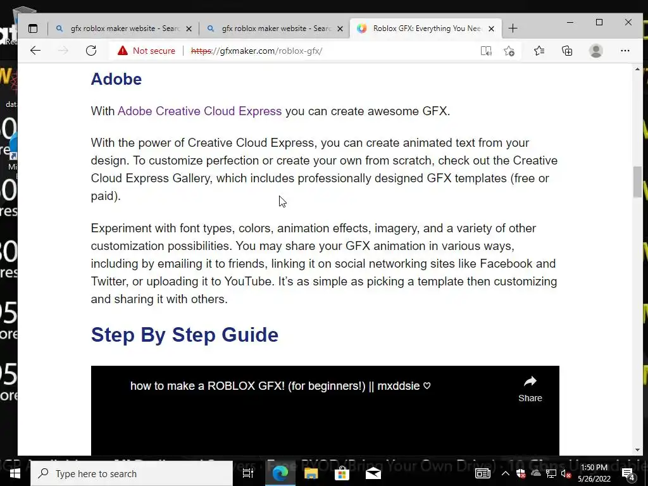
Task: Open the clock showing 1:50 PM
Action: [594, 473]
